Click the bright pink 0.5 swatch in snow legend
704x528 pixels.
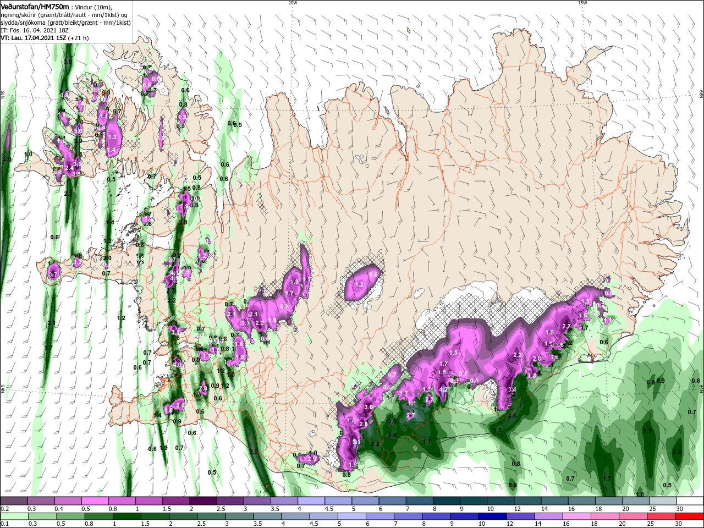tap(95, 501)
